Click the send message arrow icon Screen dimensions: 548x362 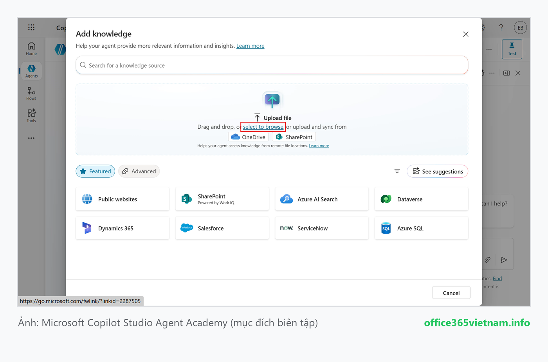(x=504, y=260)
